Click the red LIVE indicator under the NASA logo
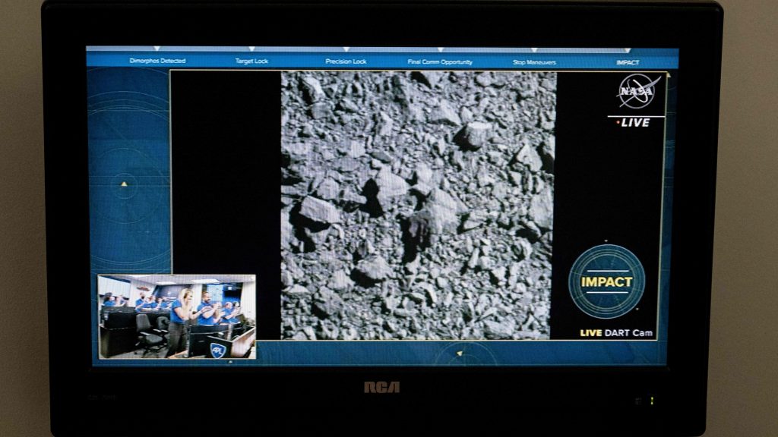This screenshot has height=437, width=778. [634, 122]
